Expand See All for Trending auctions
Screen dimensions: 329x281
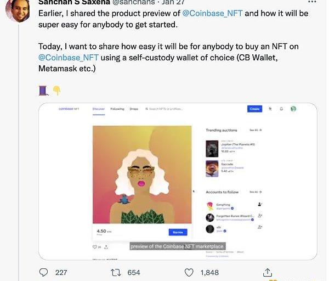256,130
